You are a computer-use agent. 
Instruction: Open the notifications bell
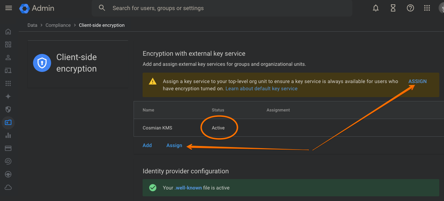376,8
